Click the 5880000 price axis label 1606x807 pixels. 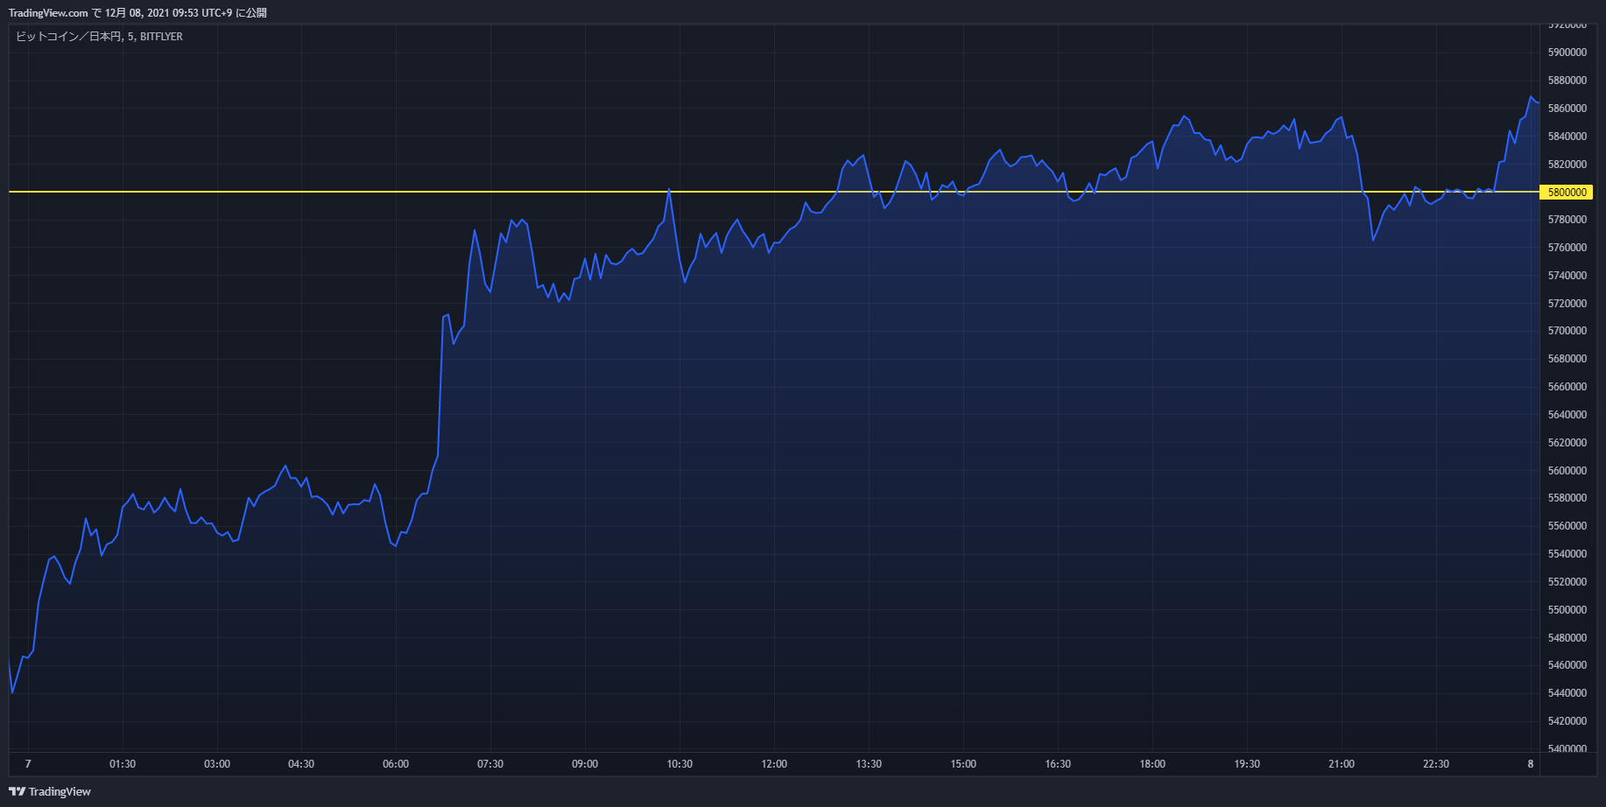1567,81
